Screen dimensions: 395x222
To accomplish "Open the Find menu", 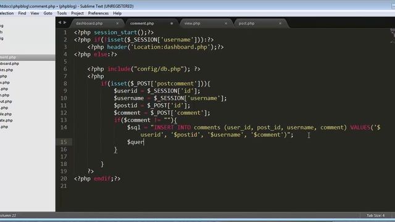I will click(22, 14).
